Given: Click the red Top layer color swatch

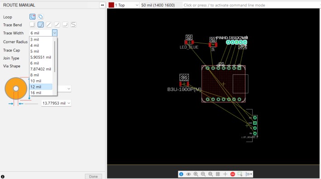Looking at the screenshot, I should tap(111, 5).
